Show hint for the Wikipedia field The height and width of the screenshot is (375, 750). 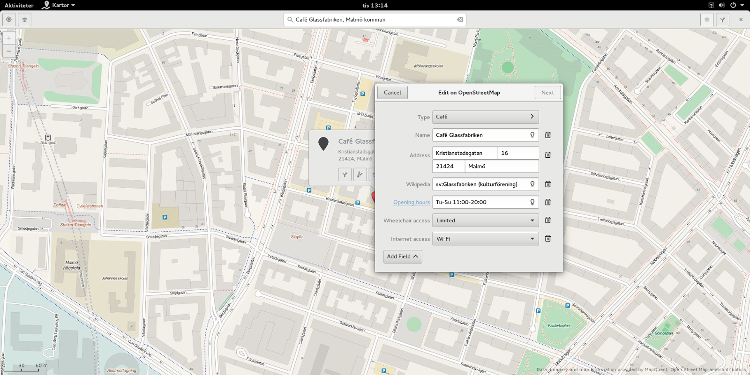532,184
